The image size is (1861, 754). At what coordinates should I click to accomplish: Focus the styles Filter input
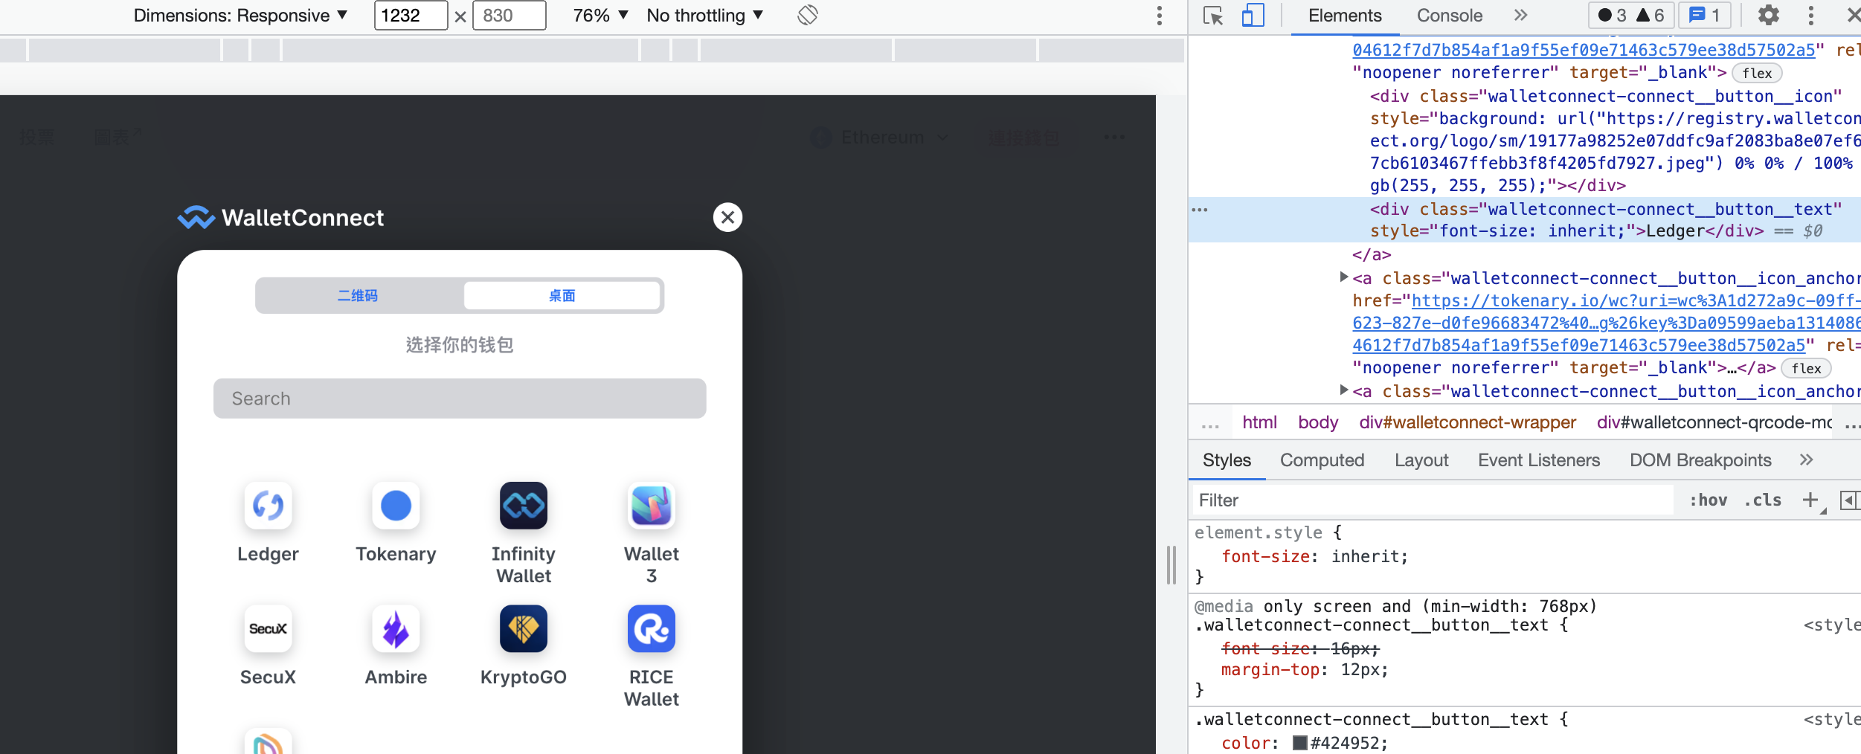click(x=1433, y=500)
